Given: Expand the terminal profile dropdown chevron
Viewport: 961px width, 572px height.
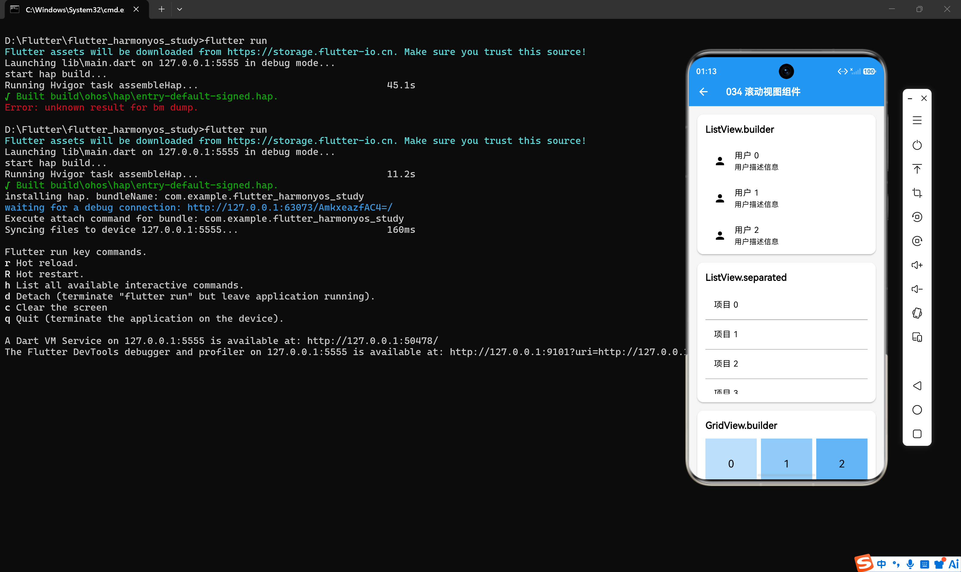Looking at the screenshot, I should 180,9.
